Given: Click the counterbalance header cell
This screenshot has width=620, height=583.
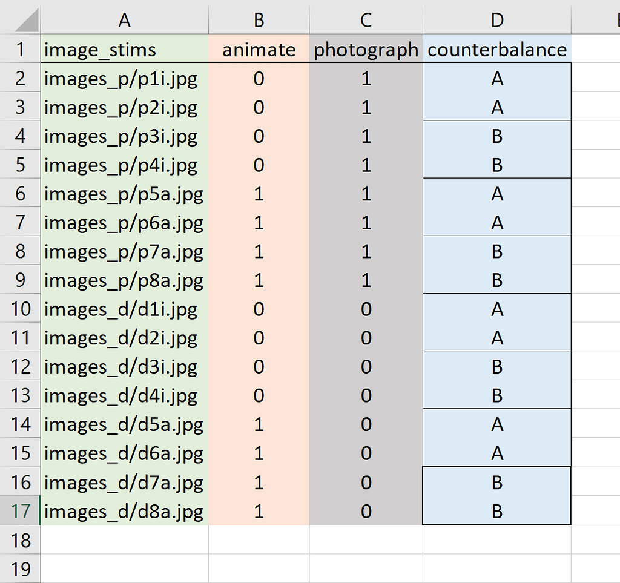Looking at the screenshot, I should click(x=496, y=50).
